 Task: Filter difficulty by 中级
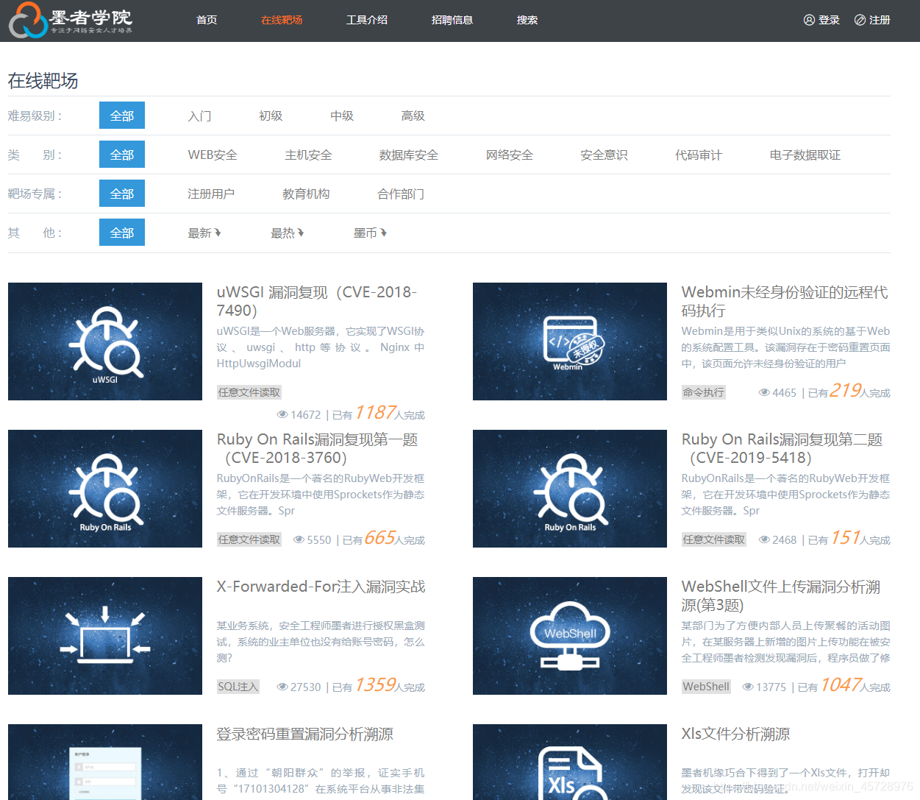[x=342, y=116]
